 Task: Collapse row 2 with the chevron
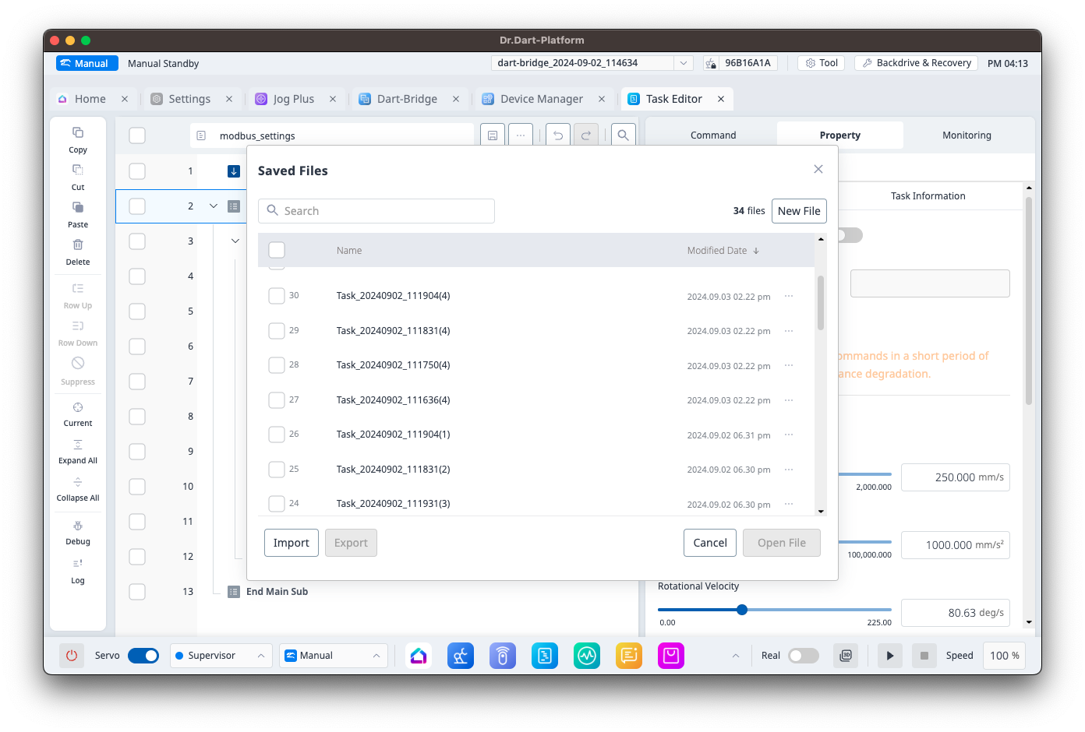pos(214,206)
